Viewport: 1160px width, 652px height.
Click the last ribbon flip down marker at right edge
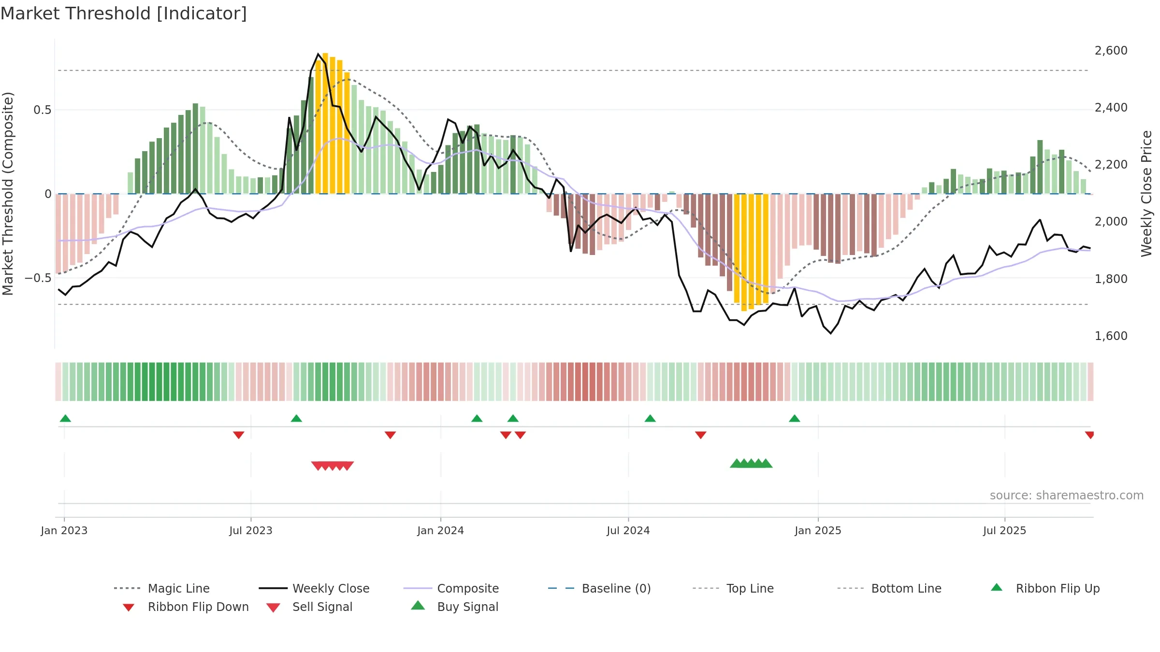1089,435
